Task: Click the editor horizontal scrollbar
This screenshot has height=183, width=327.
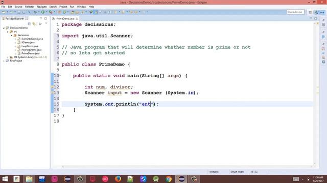Action: click(x=187, y=166)
